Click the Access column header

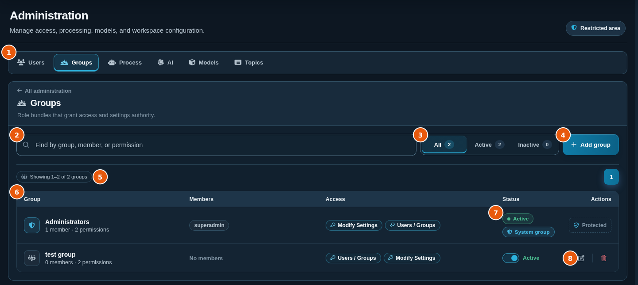pos(335,199)
